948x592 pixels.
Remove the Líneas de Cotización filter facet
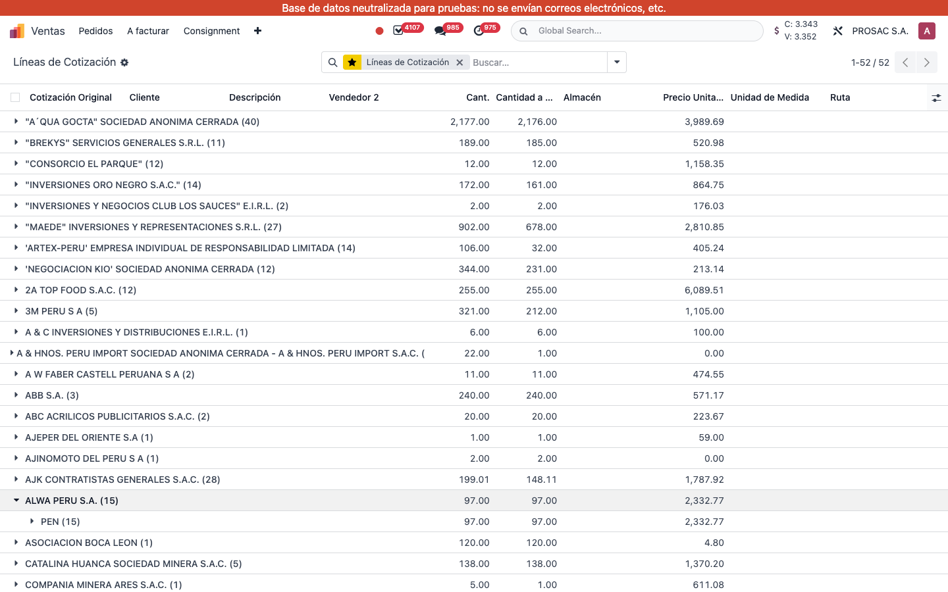point(460,62)
